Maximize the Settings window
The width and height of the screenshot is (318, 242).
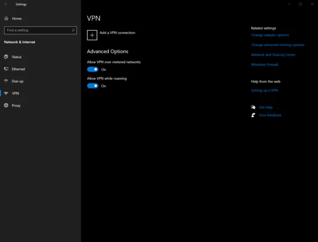(301, 4)
